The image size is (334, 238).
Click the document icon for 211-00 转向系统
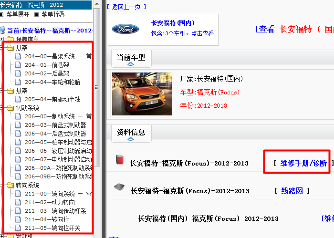[18, 194]
